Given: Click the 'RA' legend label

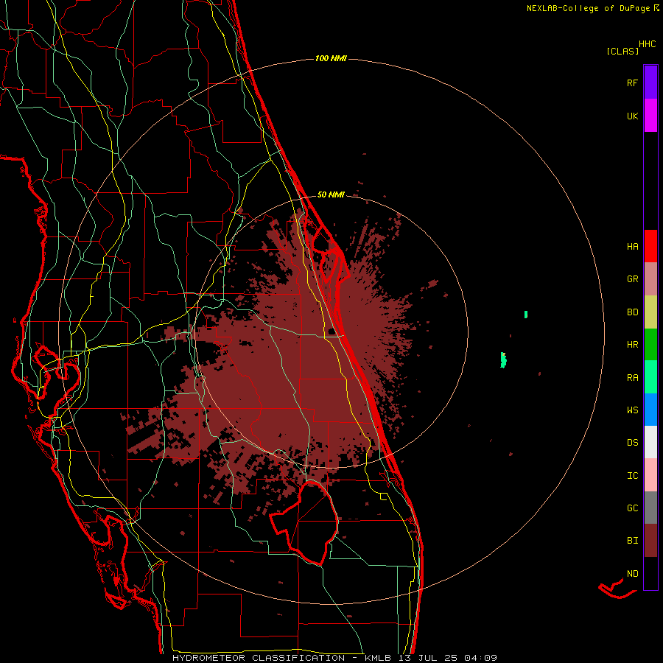Looking at the screenshot, I should 632,378.
